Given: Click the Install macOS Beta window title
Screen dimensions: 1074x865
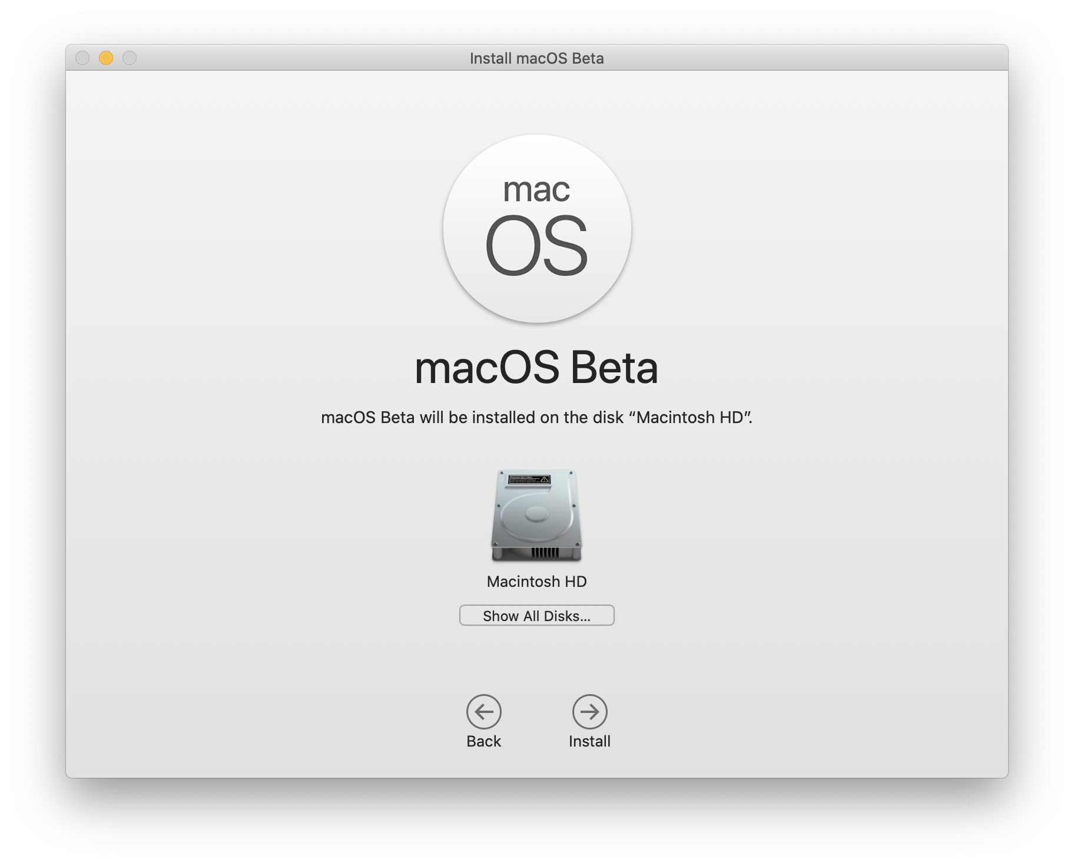Looking at the screenshot, I should pos(536,58).
